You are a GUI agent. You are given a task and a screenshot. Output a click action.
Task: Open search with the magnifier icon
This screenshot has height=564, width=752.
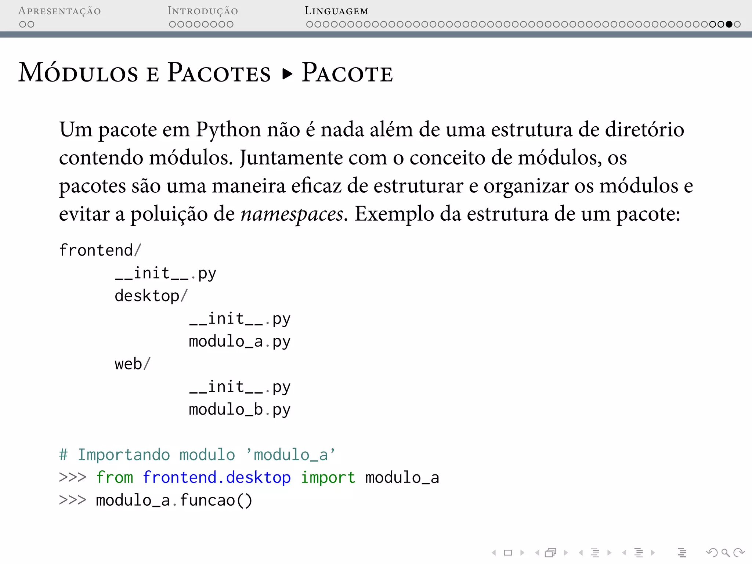pyautogui.click(x=726, y=553)
